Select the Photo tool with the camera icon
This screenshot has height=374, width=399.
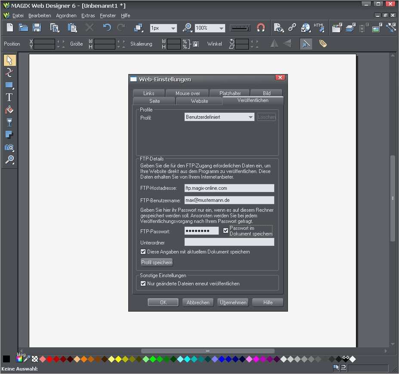coord(9,148)
